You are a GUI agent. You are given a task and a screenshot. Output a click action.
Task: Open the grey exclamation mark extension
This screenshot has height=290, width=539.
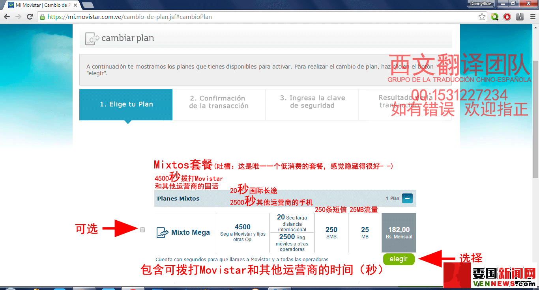click(520, 17)
